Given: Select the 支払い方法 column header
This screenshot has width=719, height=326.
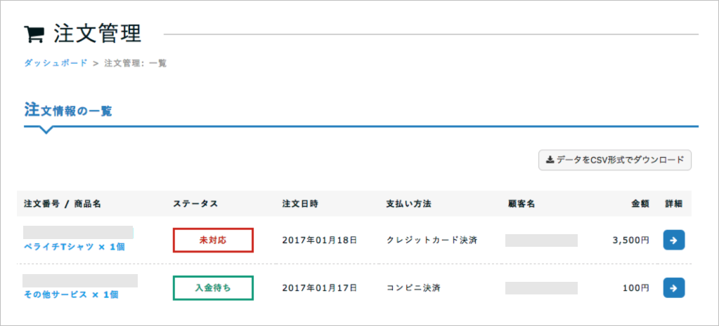Looking at the screenshot, I should pos(408,204).
